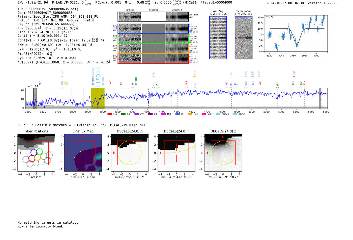Click the red Lyα legend swatch
The image size is (353, 240).
pos(110,114)
